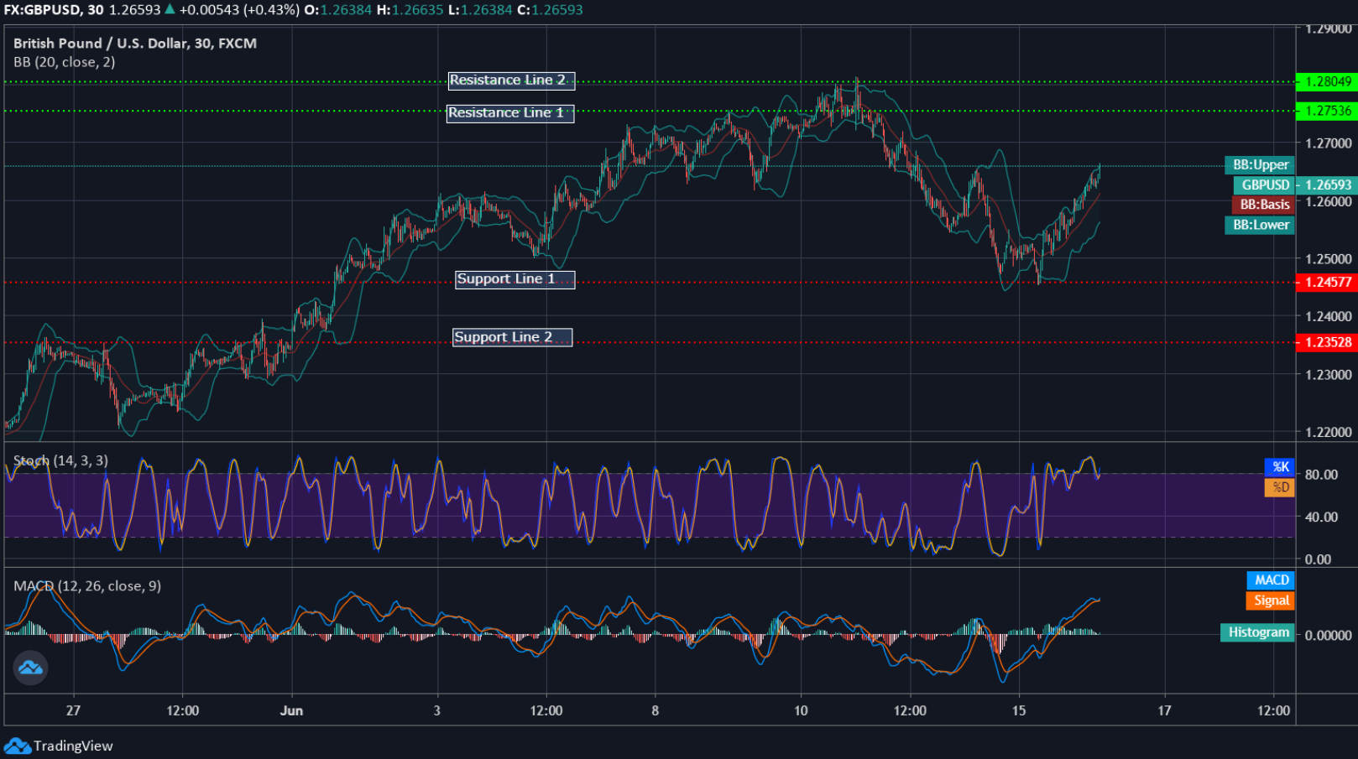This screenshot has width=1358, height=759.
Task: Click the MACD badge in the MACD panel
Action: coord(1270,580)
